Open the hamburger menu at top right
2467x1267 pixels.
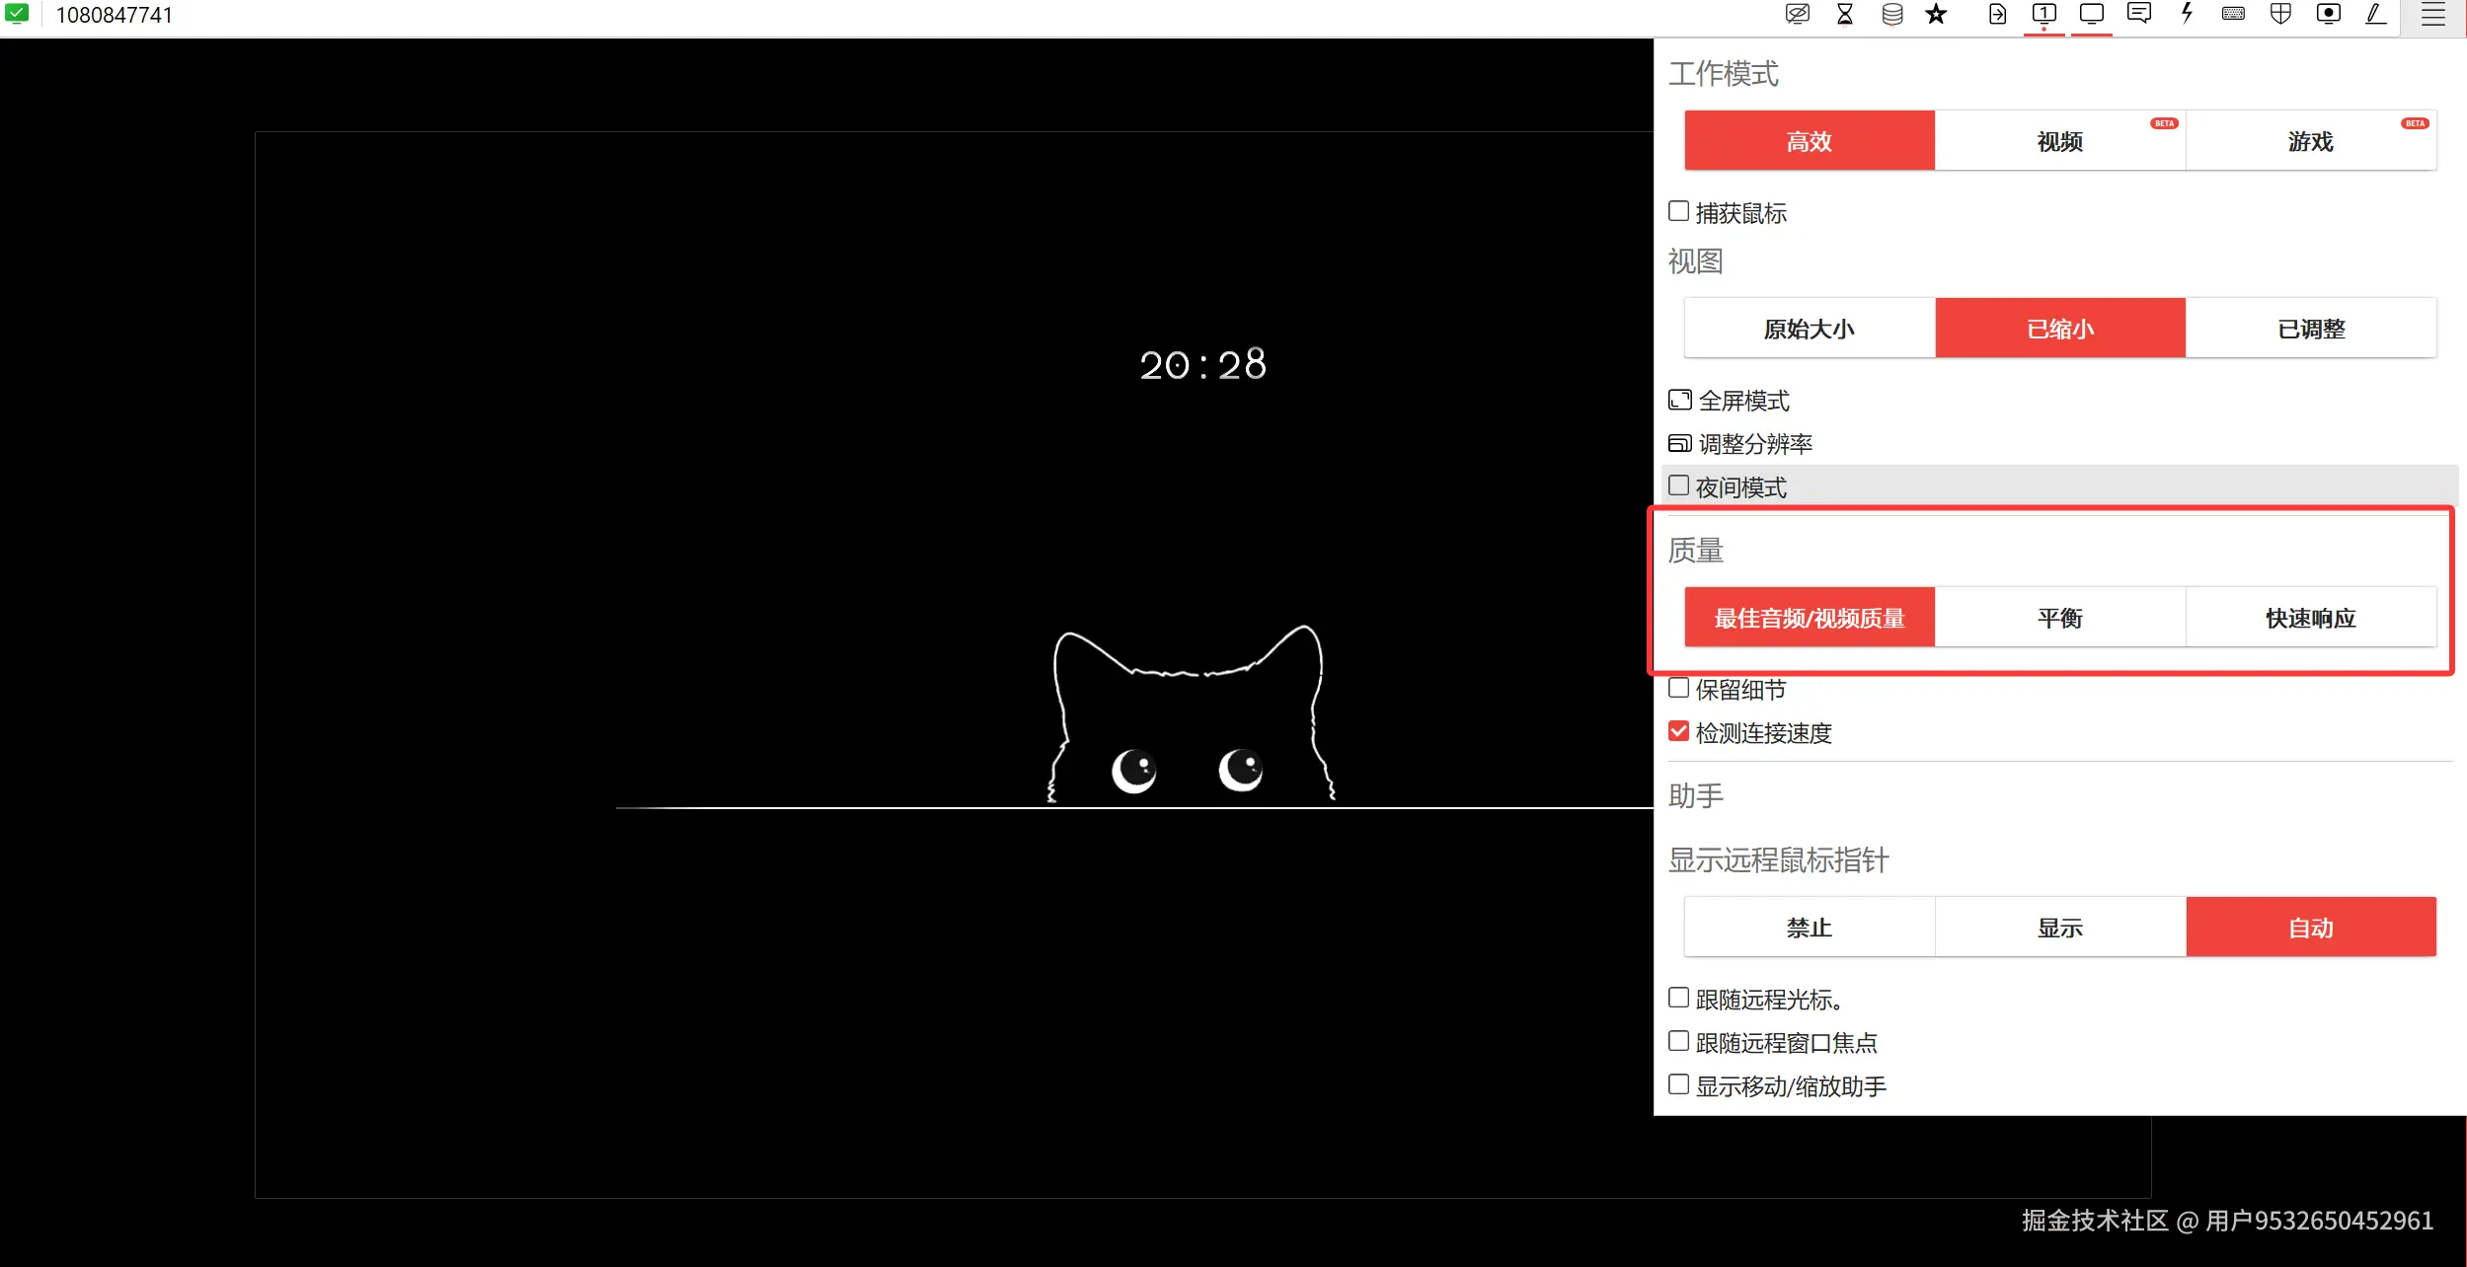(2432, 16)
